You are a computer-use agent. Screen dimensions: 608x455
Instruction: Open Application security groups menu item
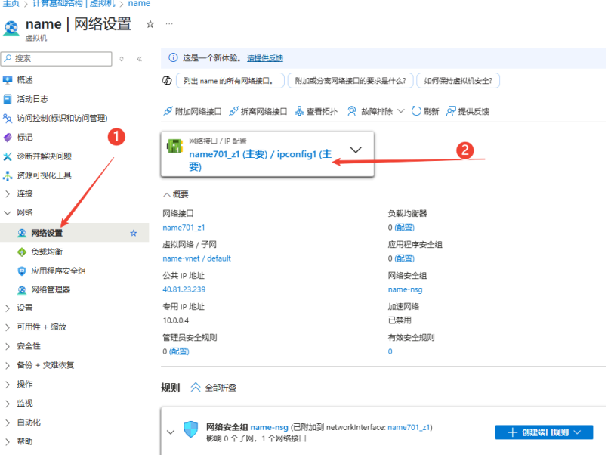click(x=58, y=271)
